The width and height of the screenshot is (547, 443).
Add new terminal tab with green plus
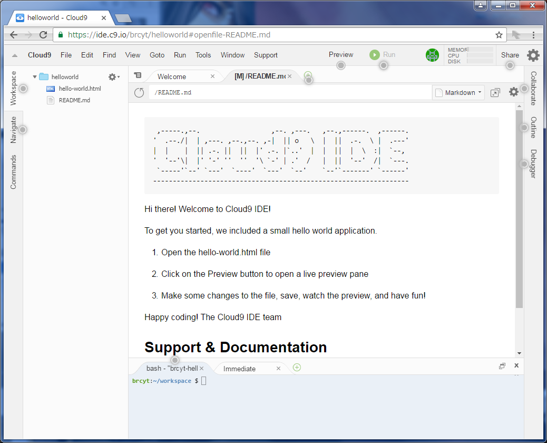(x=297, y=367)
